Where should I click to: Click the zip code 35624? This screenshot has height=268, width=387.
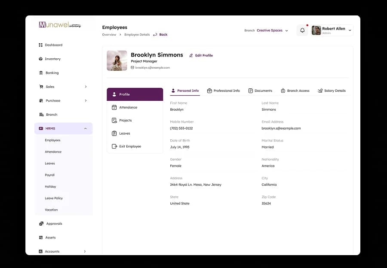[266, 203]
